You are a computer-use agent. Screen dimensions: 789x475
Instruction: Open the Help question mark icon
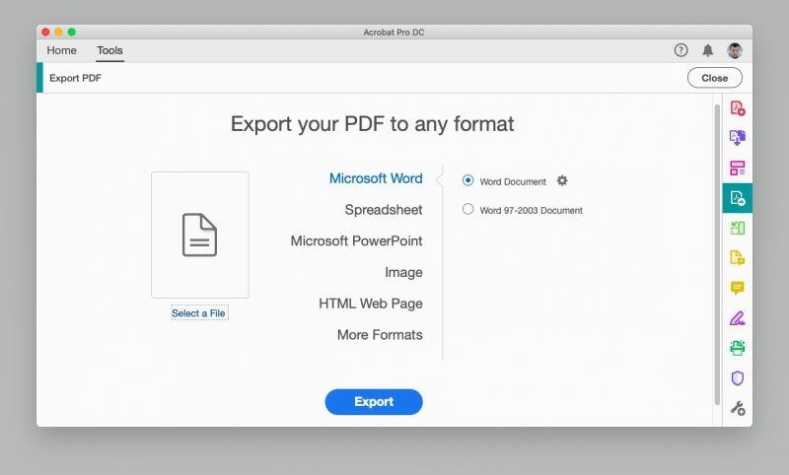[x=681, y=50]
